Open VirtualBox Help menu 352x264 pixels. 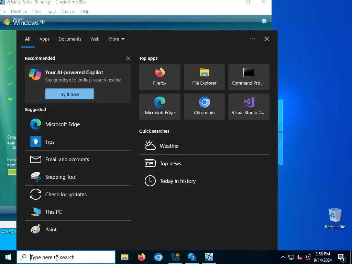click(85, 11)
